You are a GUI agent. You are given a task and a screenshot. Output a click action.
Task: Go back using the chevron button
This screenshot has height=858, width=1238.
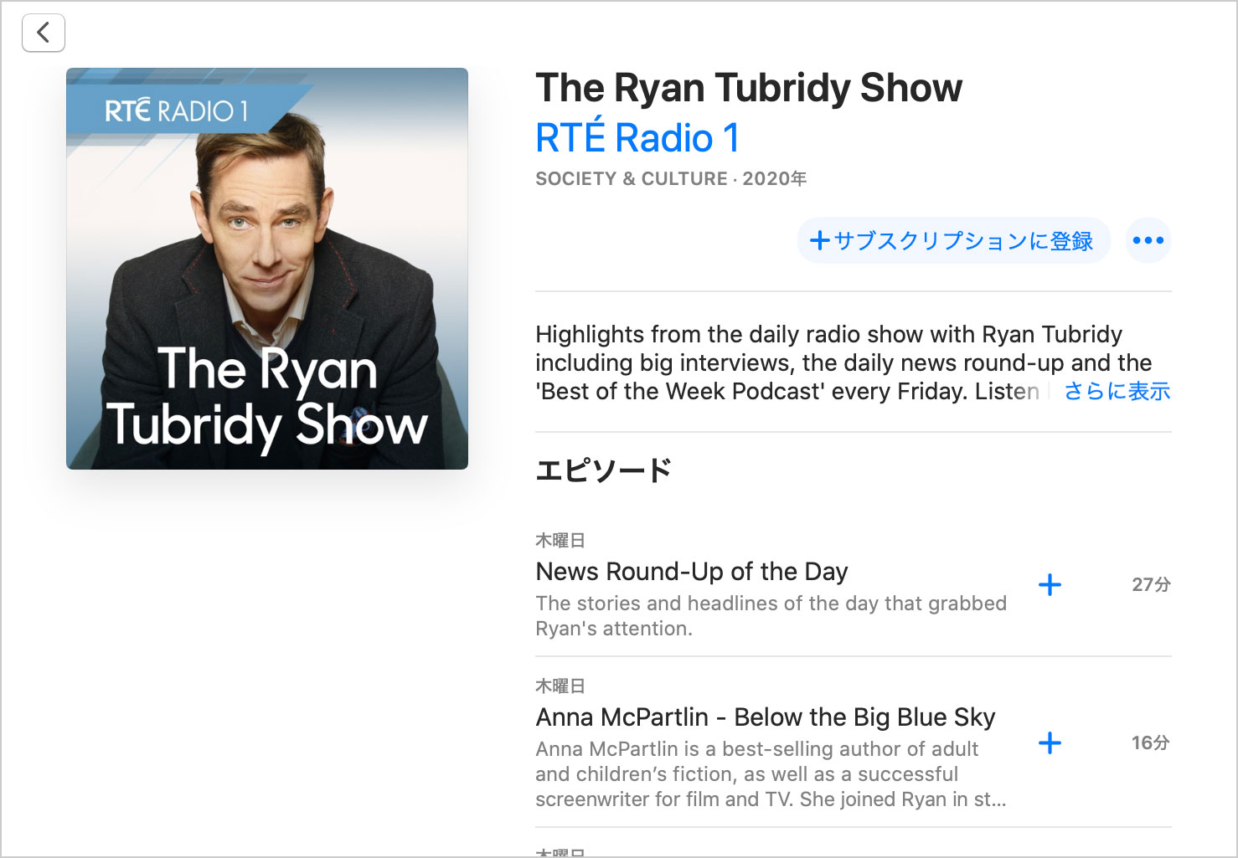pos(44,33)
